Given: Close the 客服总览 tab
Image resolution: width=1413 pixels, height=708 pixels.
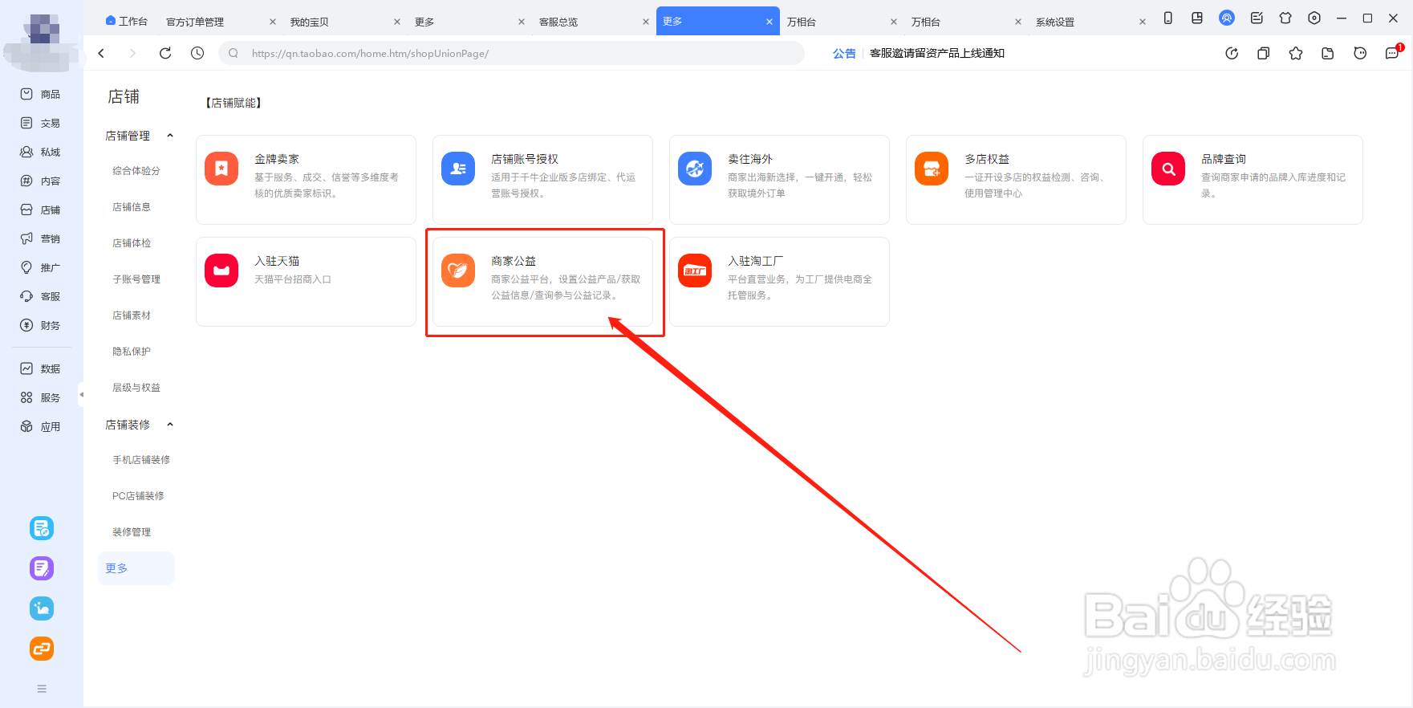Looking at the screenshot, I should click(x=646, y=22).
